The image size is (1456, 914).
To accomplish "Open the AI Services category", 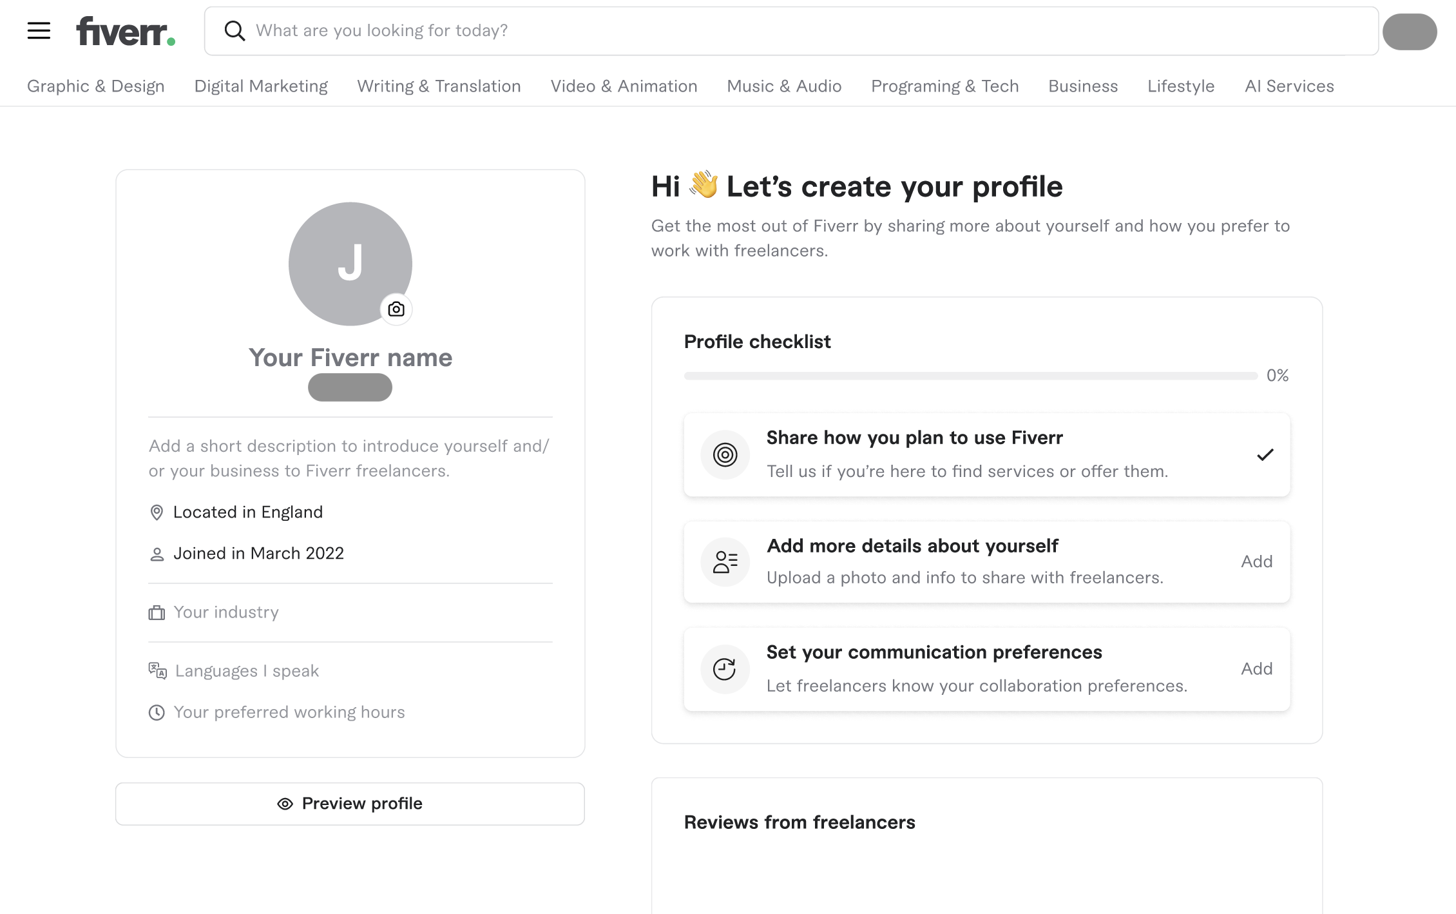I will pos(1289,86).
